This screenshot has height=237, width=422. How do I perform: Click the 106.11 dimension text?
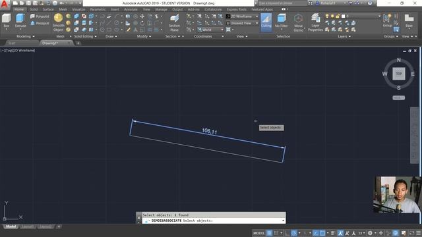click(210, 131)
